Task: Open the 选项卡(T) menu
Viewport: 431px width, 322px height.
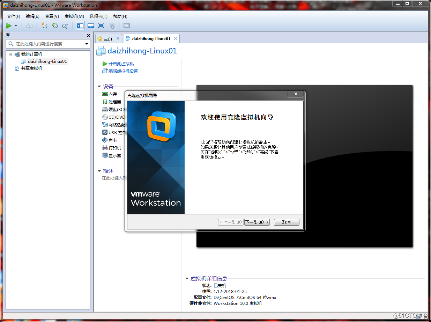Action: pyautogui.click(x=98, y=16)
